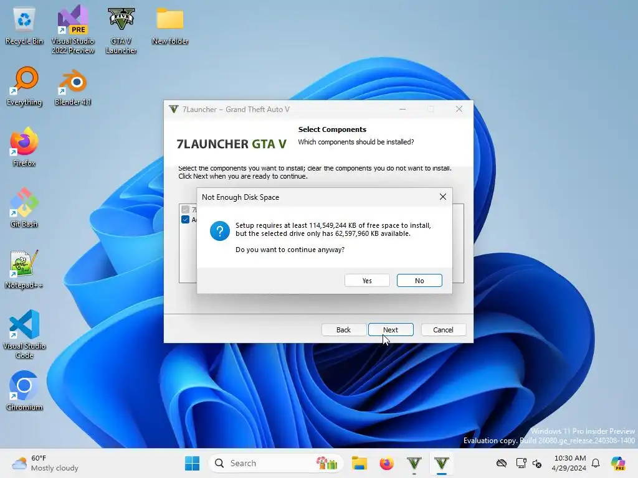Open the Windows Start menu
The image size is (638, 478).
pos(192,463)
